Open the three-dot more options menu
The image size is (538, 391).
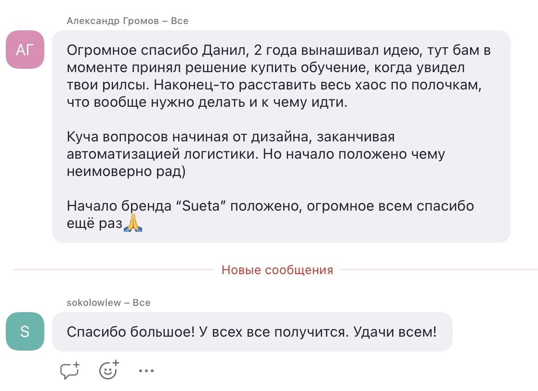(x=146, y=371)
